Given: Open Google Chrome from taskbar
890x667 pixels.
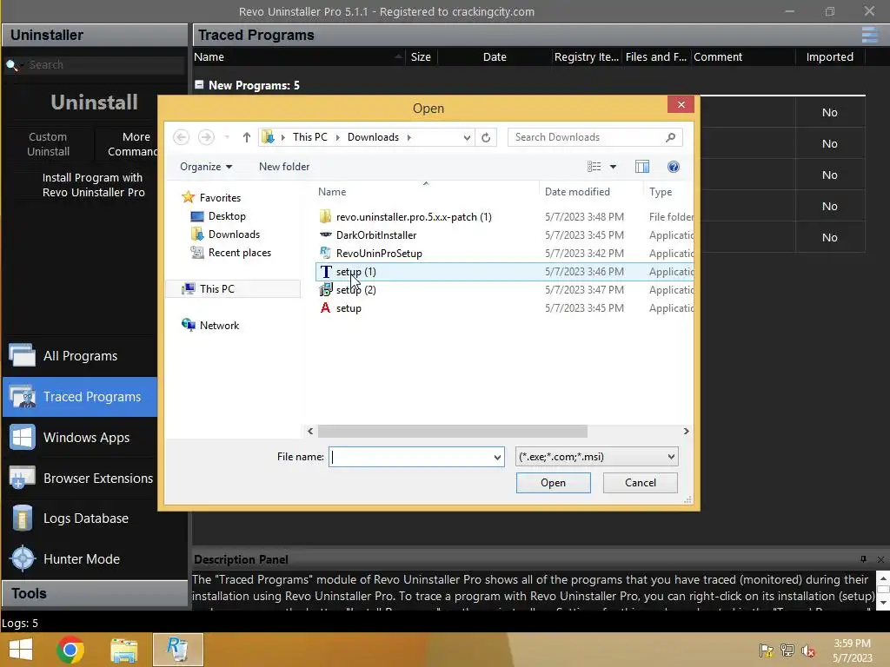Looking at the screenshot, I should click(70, 650).
